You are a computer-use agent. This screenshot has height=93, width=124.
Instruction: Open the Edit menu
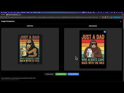tap(12, 12)
